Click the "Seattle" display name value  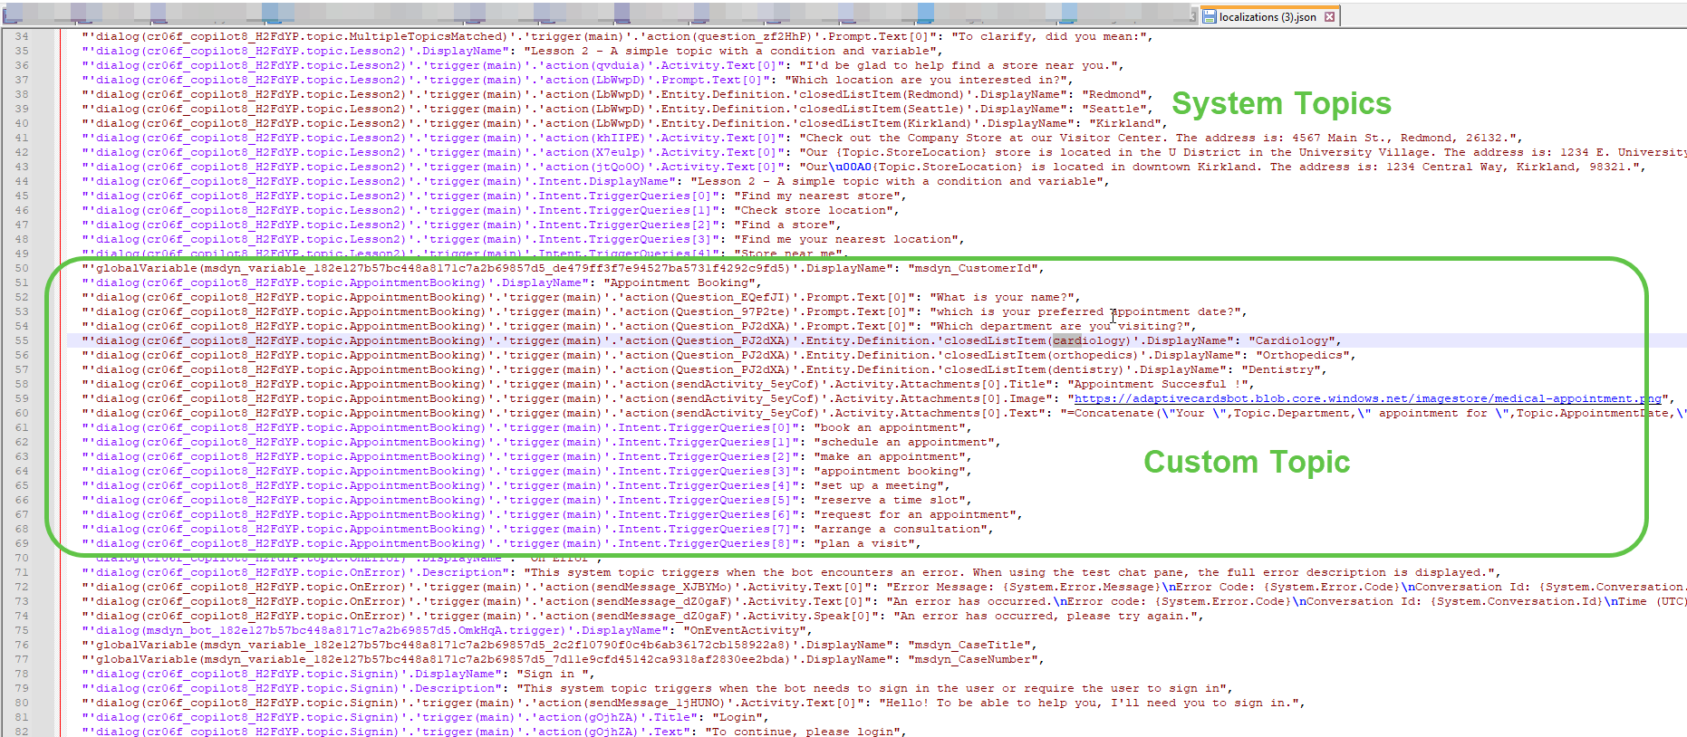coord(1114,109)
